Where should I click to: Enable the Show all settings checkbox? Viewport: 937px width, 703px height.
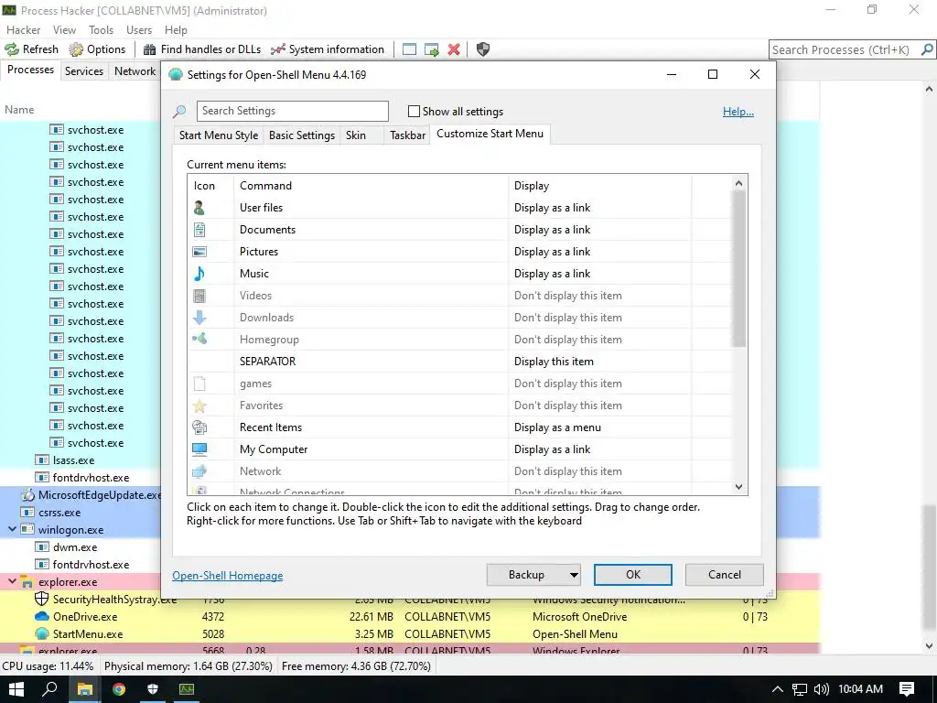[414, 111]
